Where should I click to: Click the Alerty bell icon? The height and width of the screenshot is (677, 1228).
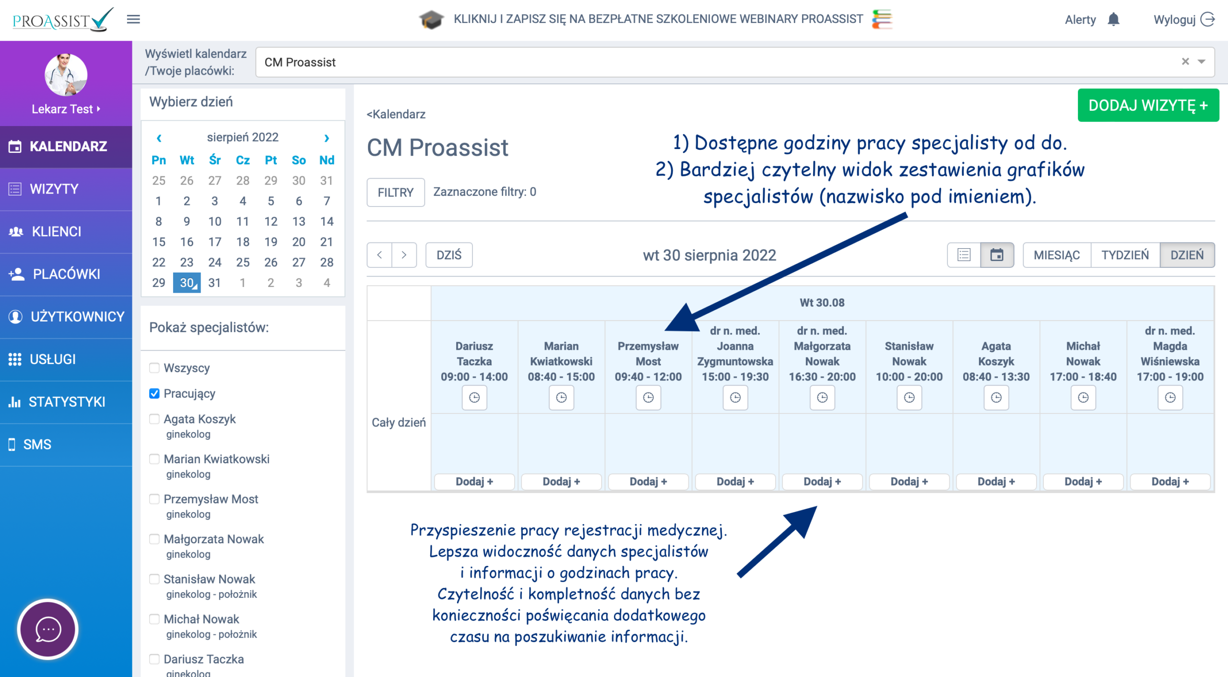point(1113,19)
